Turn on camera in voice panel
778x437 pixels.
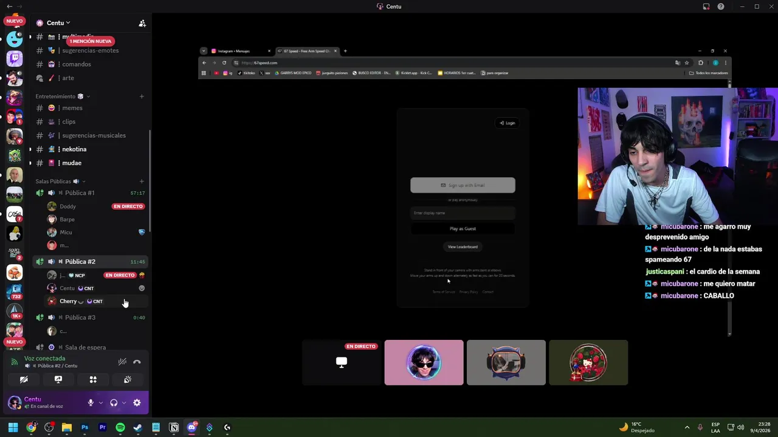24,379
